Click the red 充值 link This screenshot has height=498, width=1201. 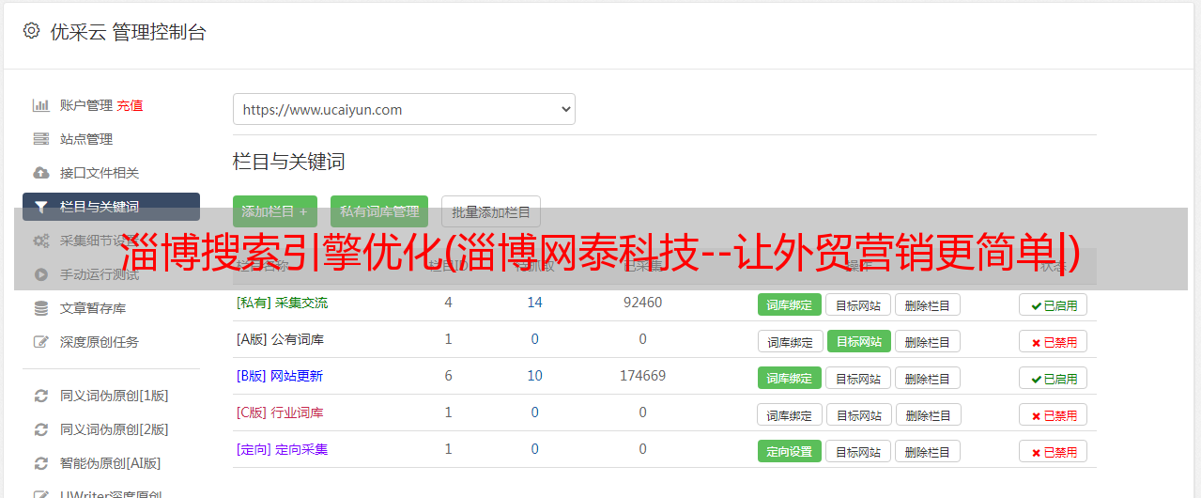coord(130,105)
